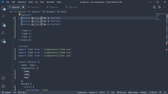
Task: Click the '<script>' tag line
Action: [x=23, y=46]
